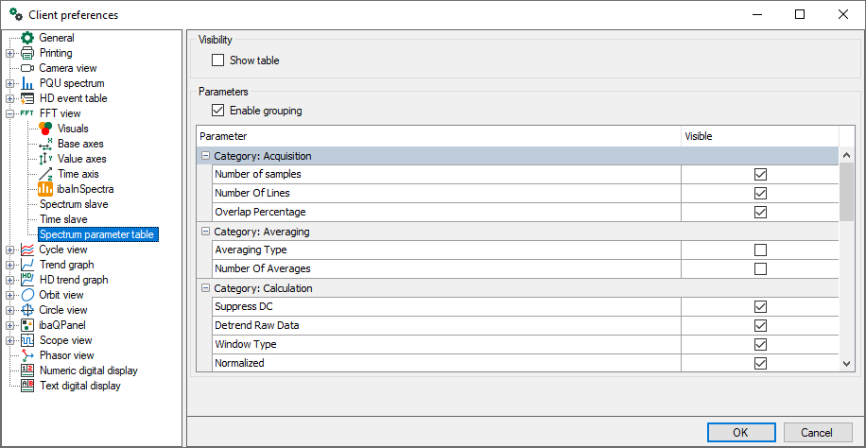The width and height of the screenshot is (866, 448).
Task: Click the Printing printer icon
Action: tap(27, 53)
